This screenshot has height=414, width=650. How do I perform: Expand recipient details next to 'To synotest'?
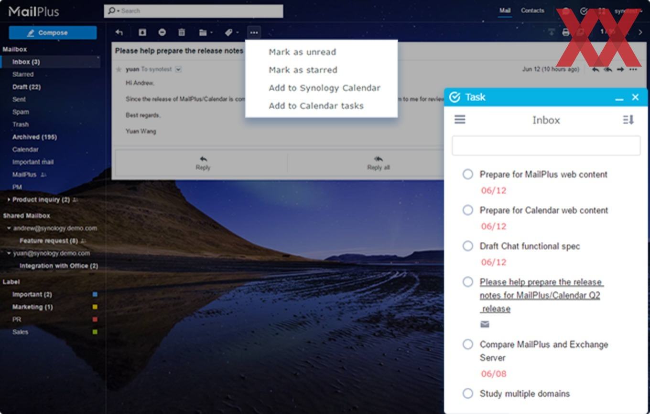click(x=178, y=70)
